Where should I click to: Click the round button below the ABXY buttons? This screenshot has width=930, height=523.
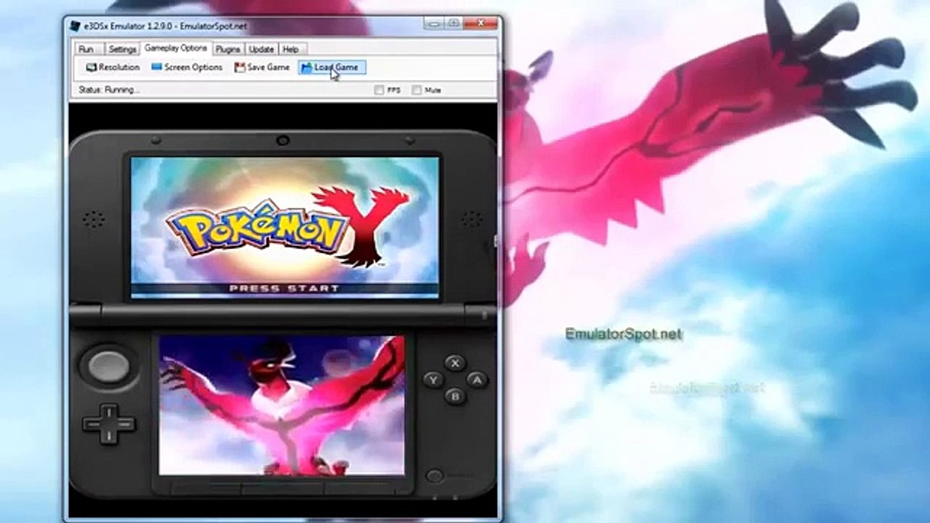tap(434, 477)
